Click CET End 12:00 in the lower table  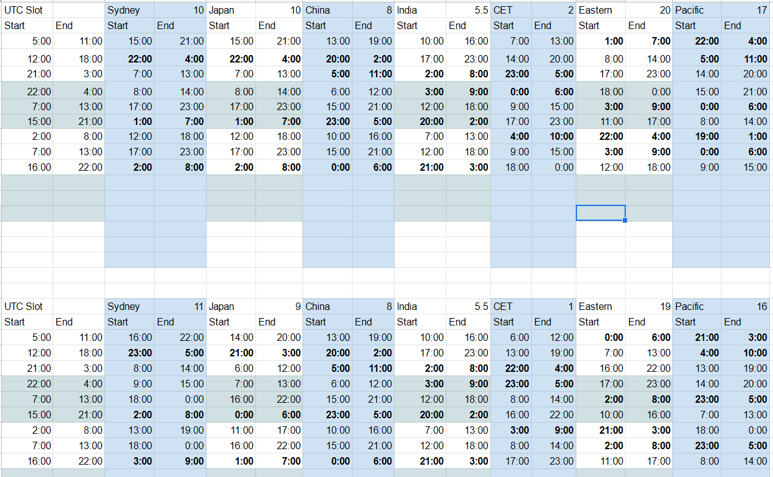[x=553, y=337]
